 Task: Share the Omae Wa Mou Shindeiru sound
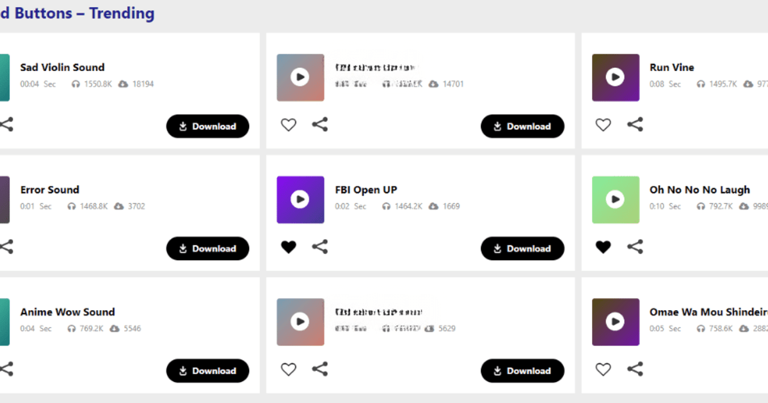pyautogui.click(x=635, y=369)
